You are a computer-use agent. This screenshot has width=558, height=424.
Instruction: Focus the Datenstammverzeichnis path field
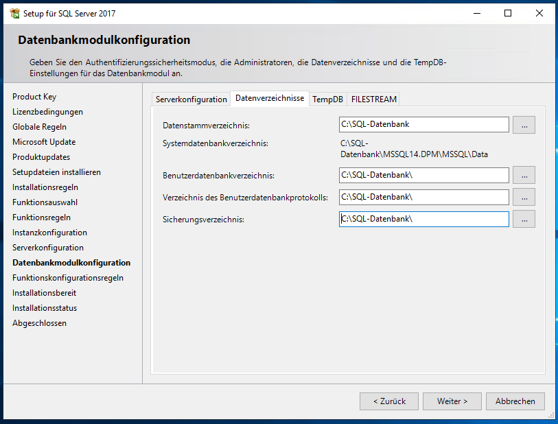[424, 124]
